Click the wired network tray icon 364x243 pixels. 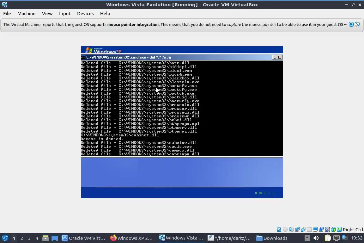pos(337,238)
